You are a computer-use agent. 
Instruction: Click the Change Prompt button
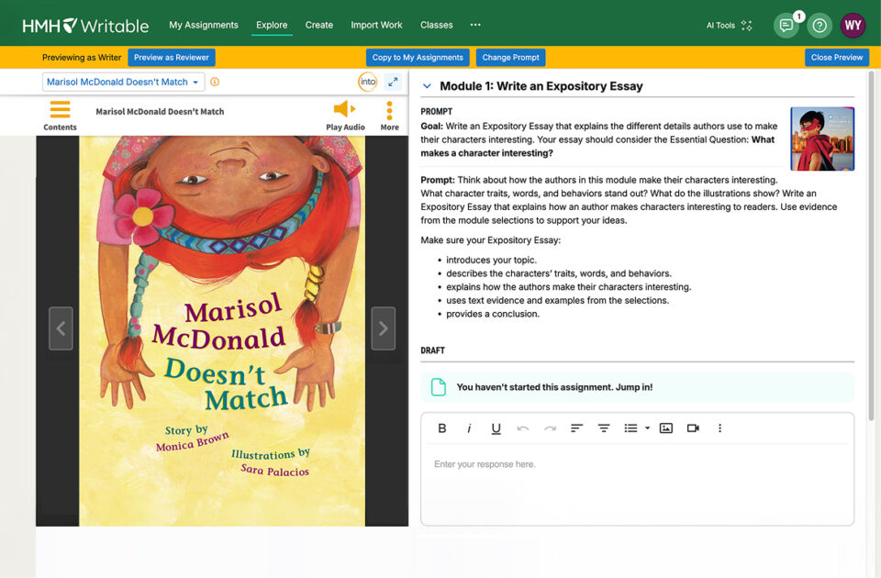(x=510, y=57)
